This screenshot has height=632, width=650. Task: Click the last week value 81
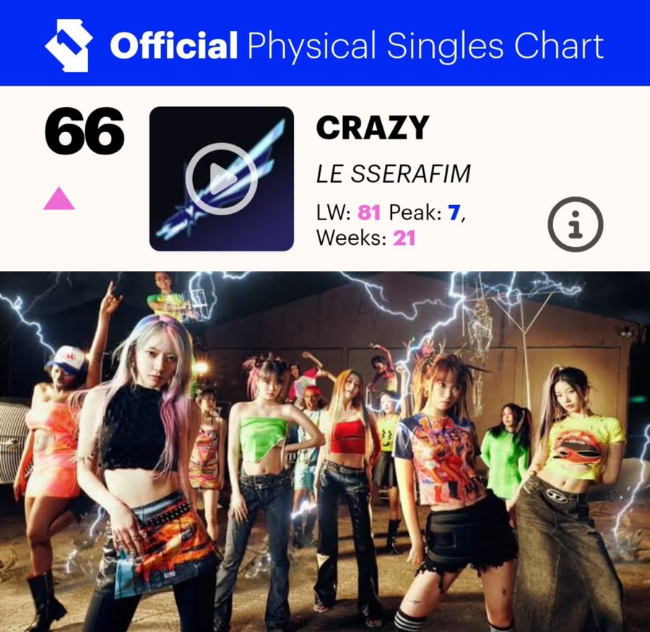click(x=369, y=213)
